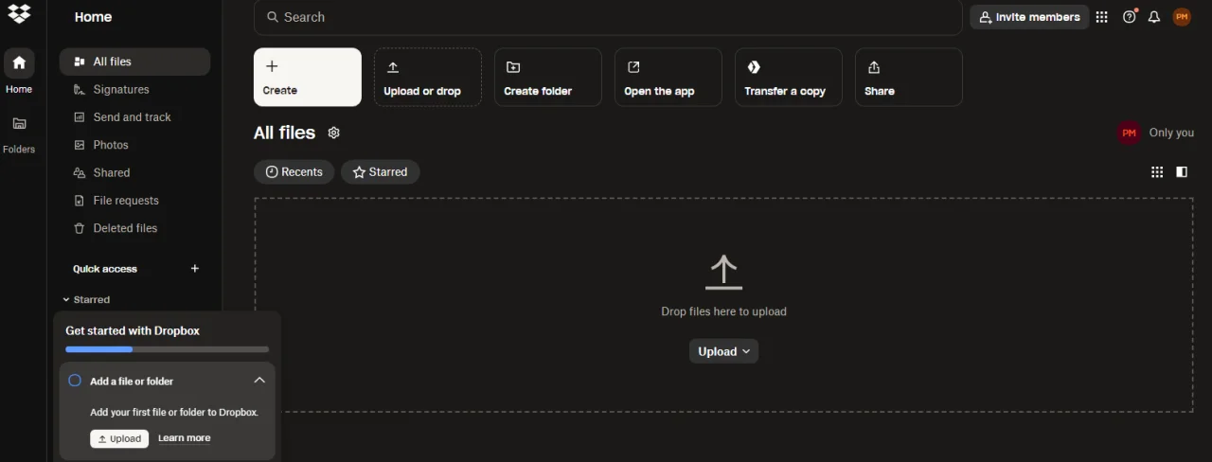
Task: Open Shared in sidebar
Action: [x=134, y=172]
